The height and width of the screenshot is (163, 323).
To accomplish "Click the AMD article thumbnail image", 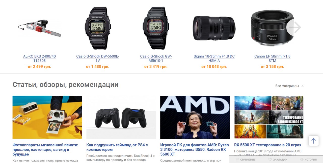I will point(195,117).
